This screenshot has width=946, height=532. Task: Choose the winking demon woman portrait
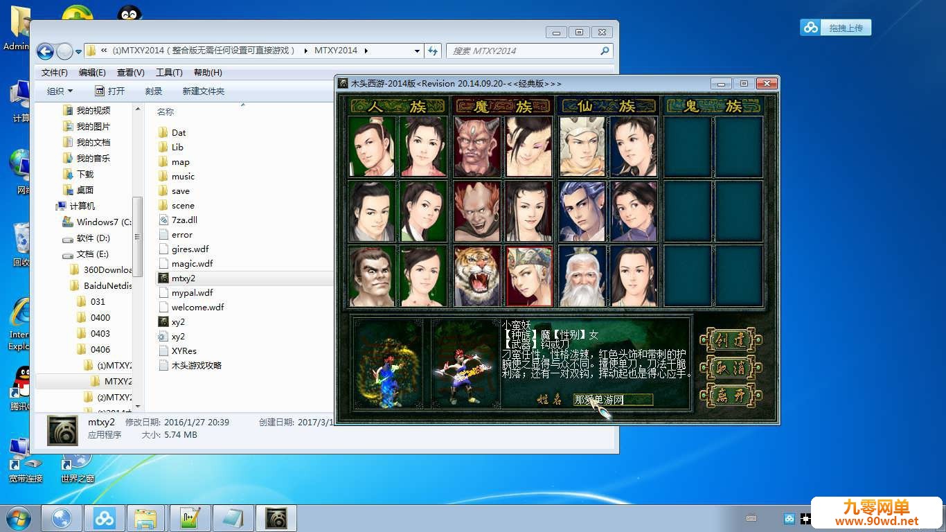coord(529,147)
